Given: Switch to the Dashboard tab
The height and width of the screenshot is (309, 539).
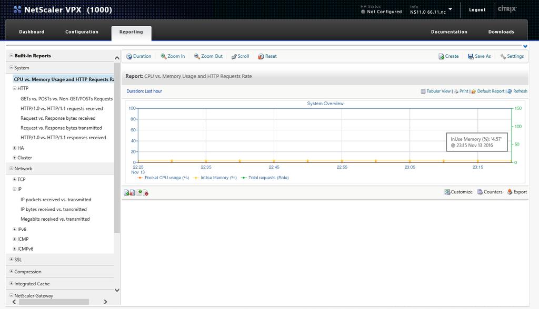Looking at the screenshot, I should pyautogui.click(x=32, y=32).
